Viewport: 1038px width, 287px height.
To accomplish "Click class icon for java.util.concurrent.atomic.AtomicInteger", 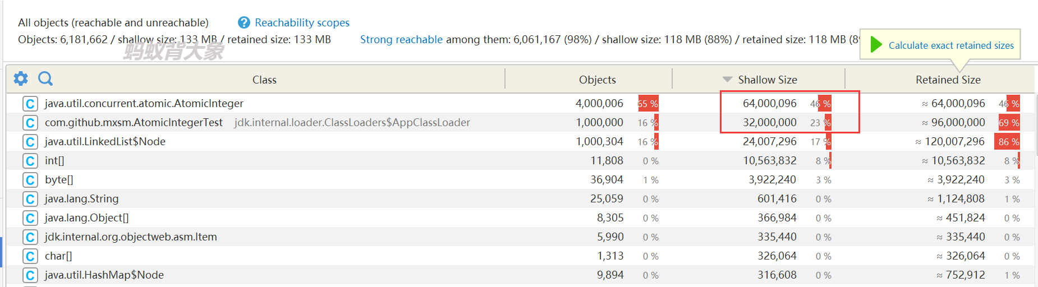I will pos(30,104).
